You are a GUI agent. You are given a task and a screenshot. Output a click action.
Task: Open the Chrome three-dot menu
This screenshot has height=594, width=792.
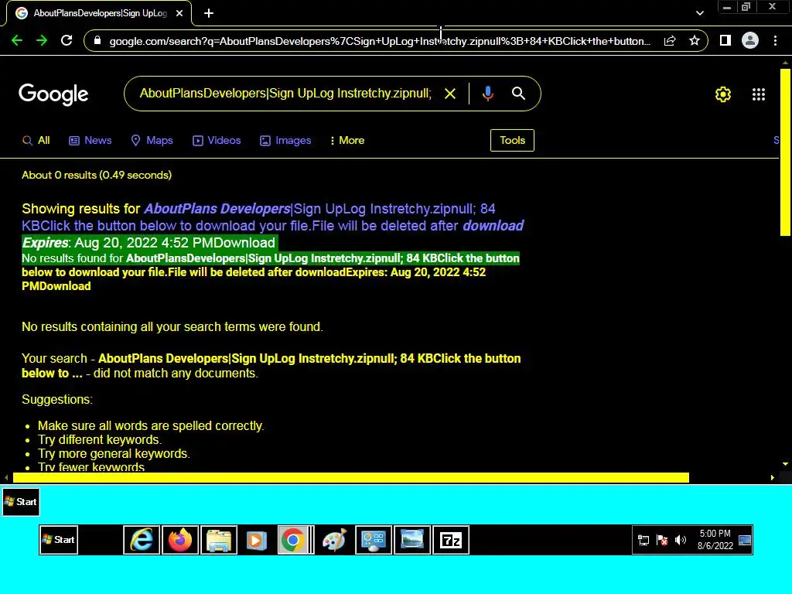coord(775,41)
